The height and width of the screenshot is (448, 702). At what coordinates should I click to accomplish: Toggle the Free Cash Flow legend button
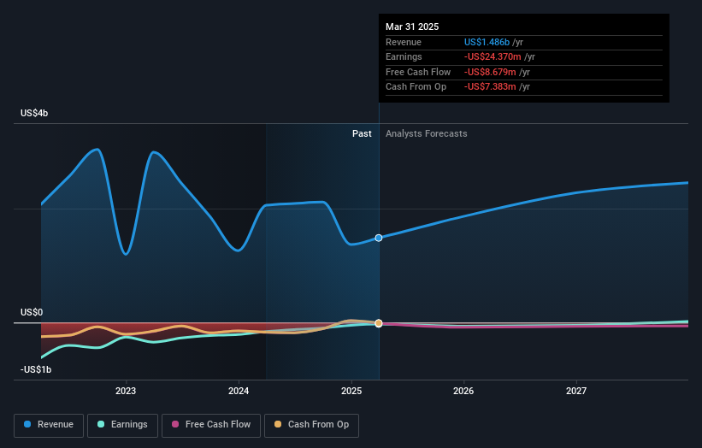(211, 425)
